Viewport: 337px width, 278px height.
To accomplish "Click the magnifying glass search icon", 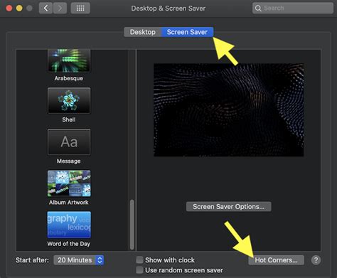I will click(x=258, y=9).
